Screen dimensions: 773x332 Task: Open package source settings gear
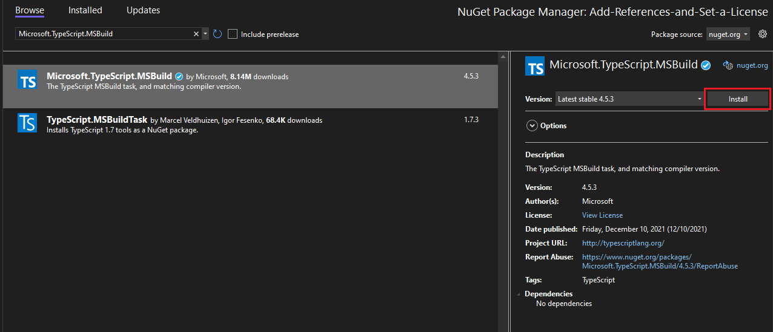pos(762,34)
